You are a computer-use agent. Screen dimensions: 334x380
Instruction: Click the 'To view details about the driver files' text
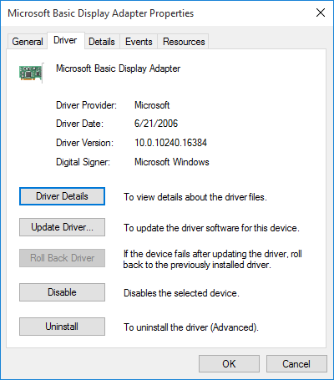195,197
